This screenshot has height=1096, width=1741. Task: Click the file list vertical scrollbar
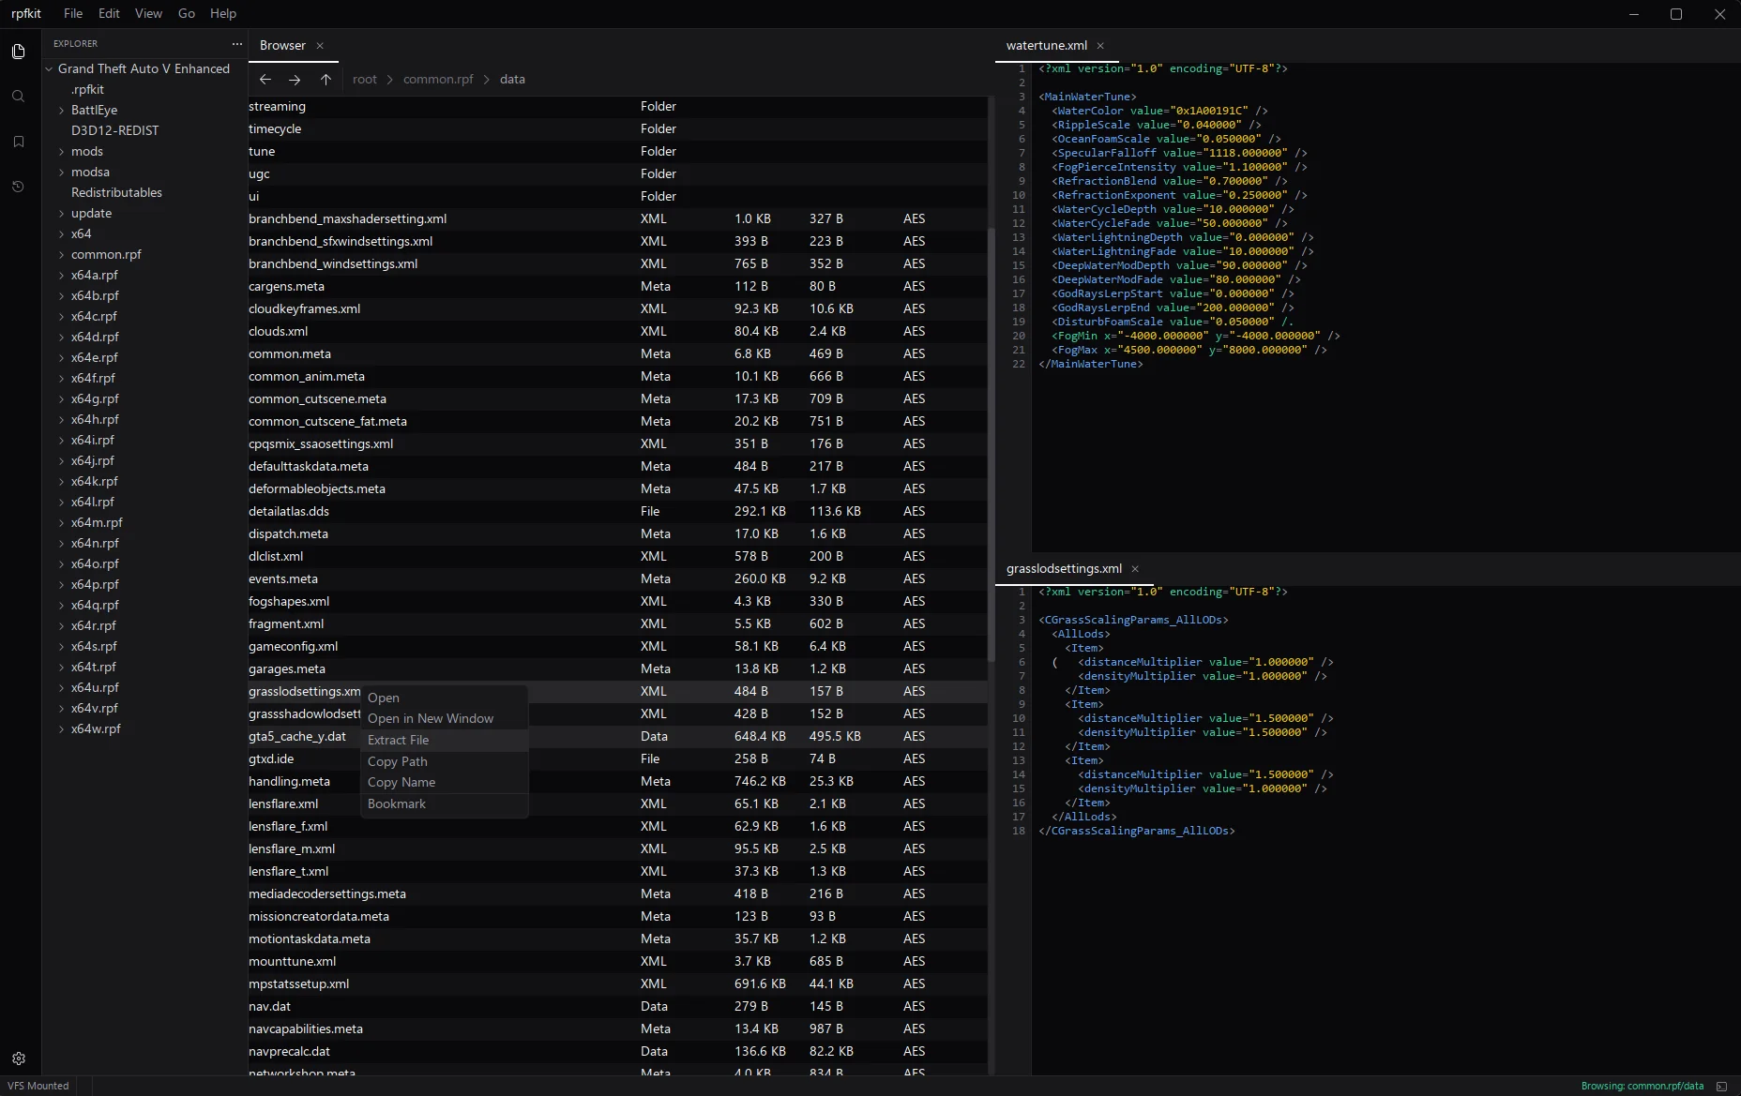[991, 444]
